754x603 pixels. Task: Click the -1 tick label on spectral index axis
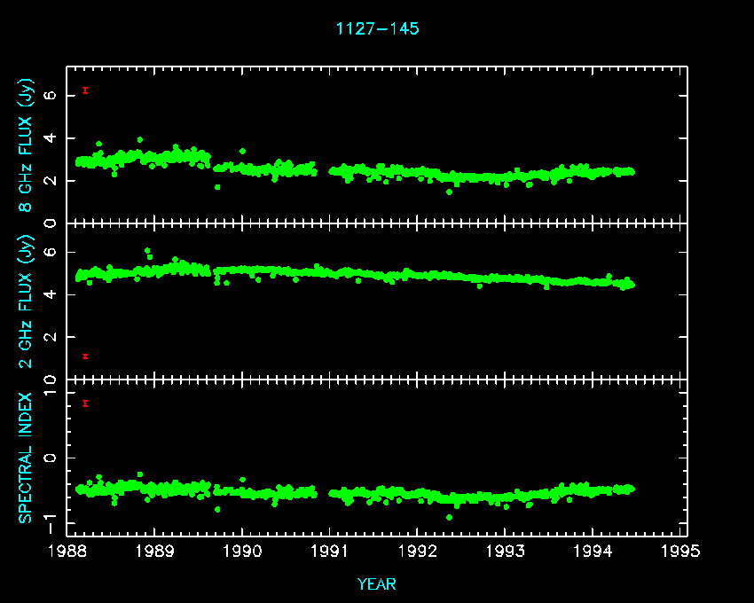48,522
